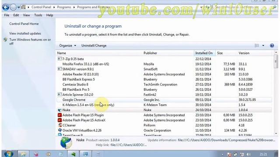This screenshot has width=280, height=157.
Task: Sort by the Installed On column header
Action: (x=205, y=53)
